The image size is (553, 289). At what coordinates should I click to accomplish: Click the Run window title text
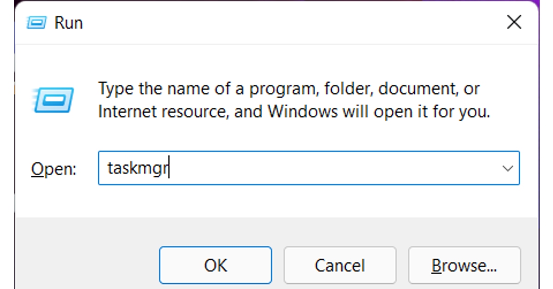(x=68, y=22)
